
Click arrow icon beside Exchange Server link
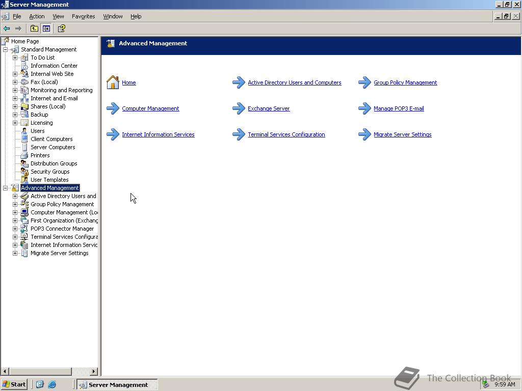(239, 108)
